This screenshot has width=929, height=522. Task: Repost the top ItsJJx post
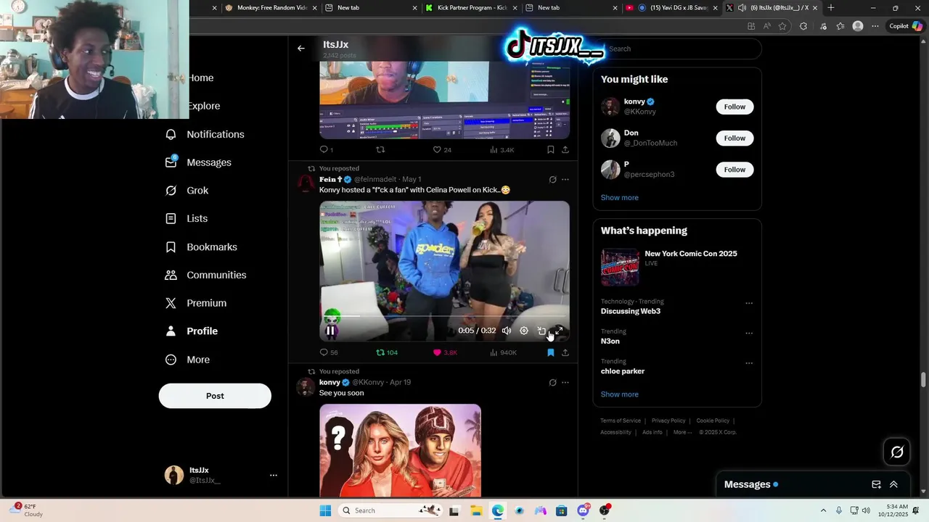(x=380, y=149)
